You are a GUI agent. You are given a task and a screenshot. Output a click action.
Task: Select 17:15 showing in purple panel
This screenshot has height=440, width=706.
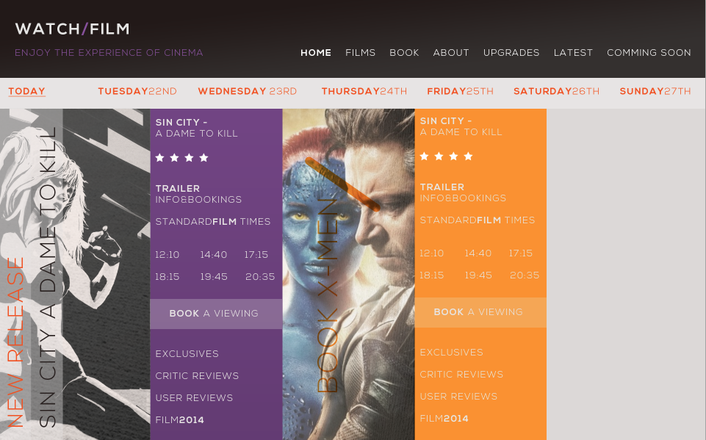[x=256, y=255]
